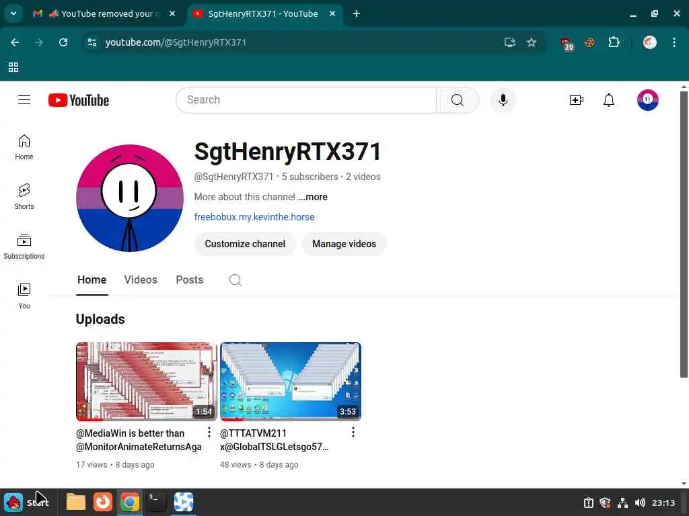Open the @TTTATVM211 video title

[x=275, y=439]
